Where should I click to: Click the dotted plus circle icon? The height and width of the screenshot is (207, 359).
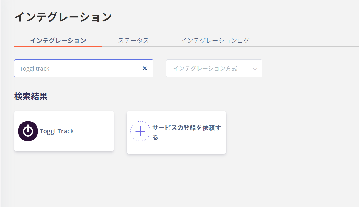click(140, 131)
